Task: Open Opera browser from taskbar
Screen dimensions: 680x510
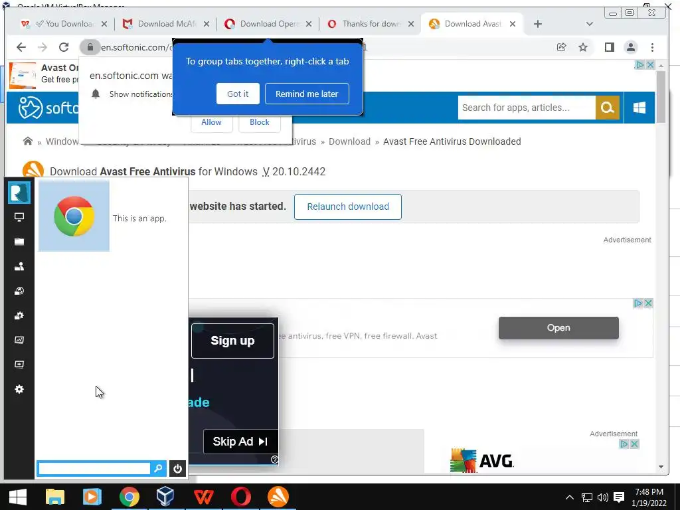Action: (x=240, y=497)
